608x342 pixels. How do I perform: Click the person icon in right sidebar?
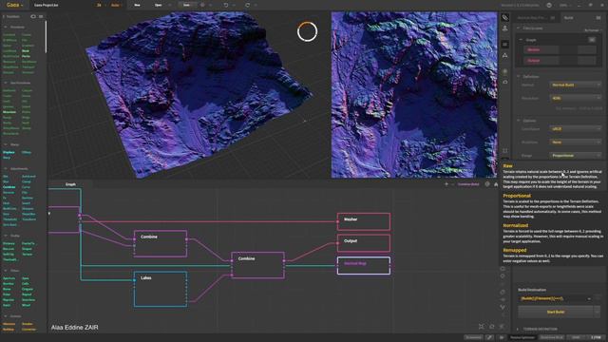click(504, 28)
